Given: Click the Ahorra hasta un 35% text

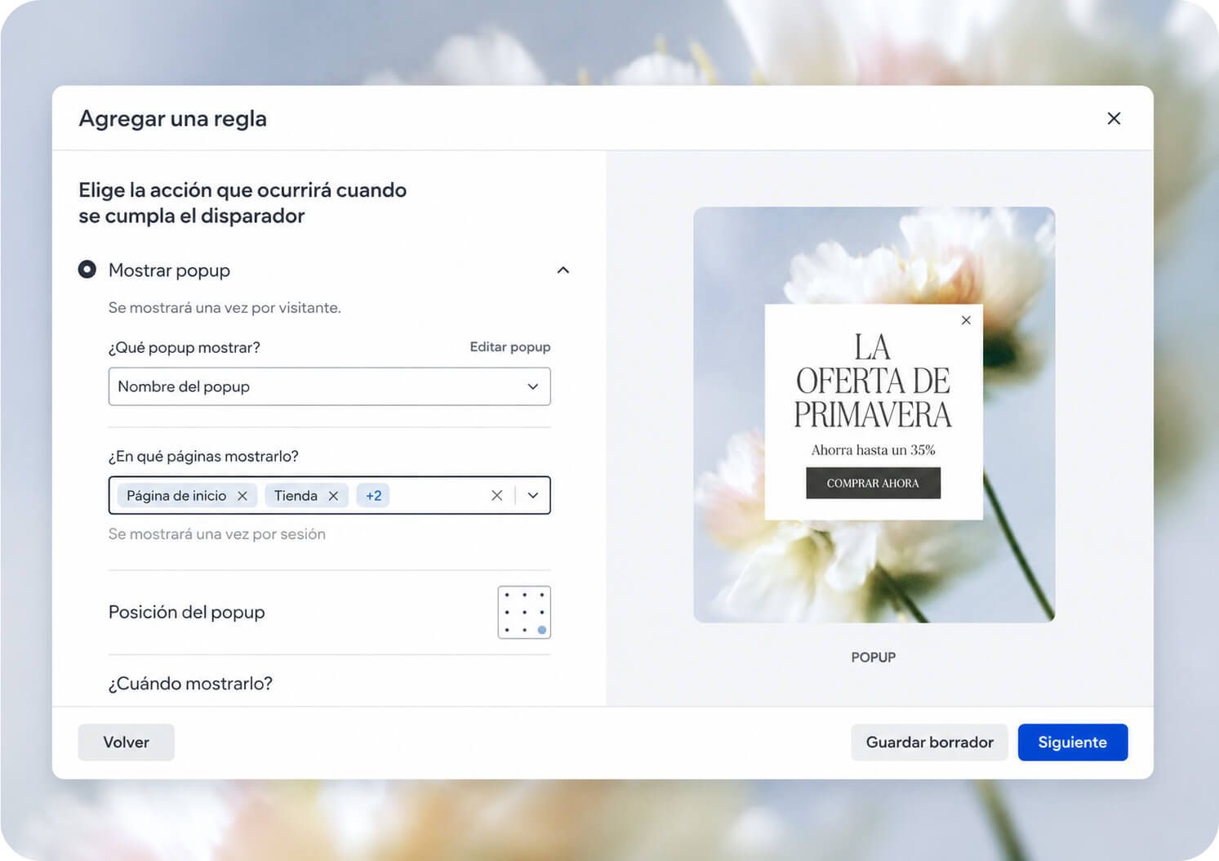Looking at the screenshot, I should [873, 450].
